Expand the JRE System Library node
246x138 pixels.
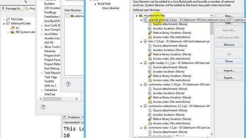point(8,32)
